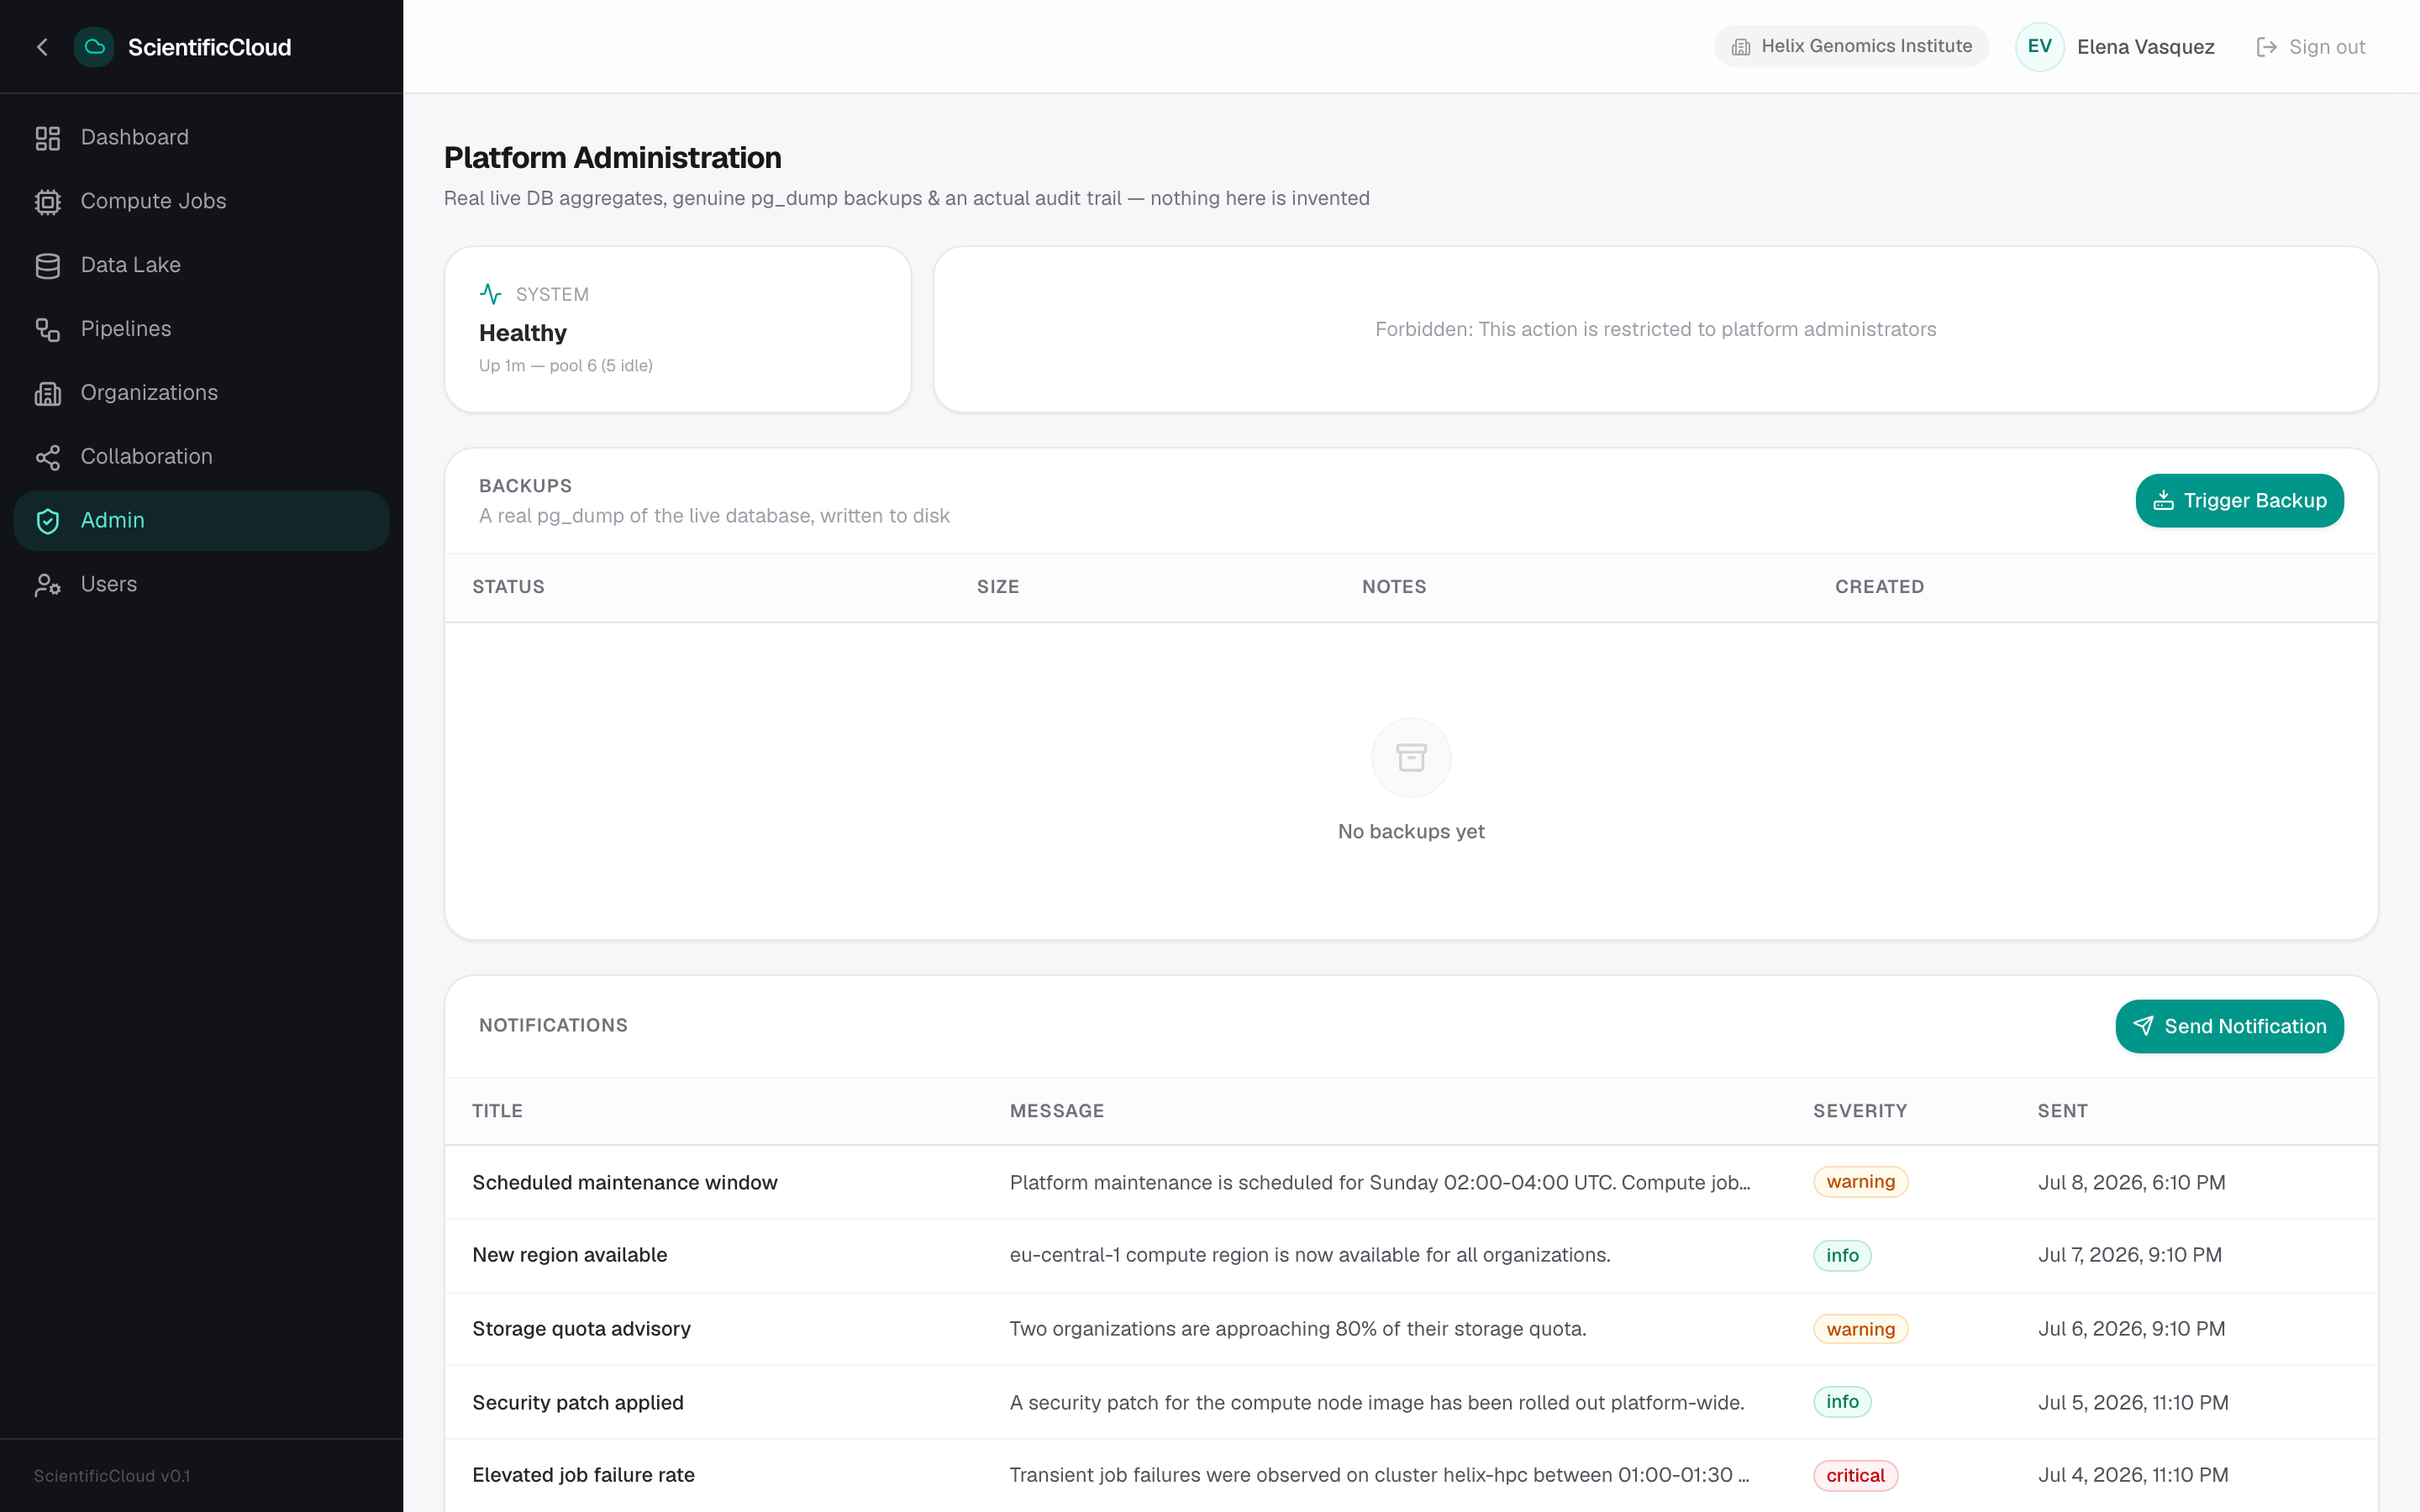Navigate to Pipelines

201,329
